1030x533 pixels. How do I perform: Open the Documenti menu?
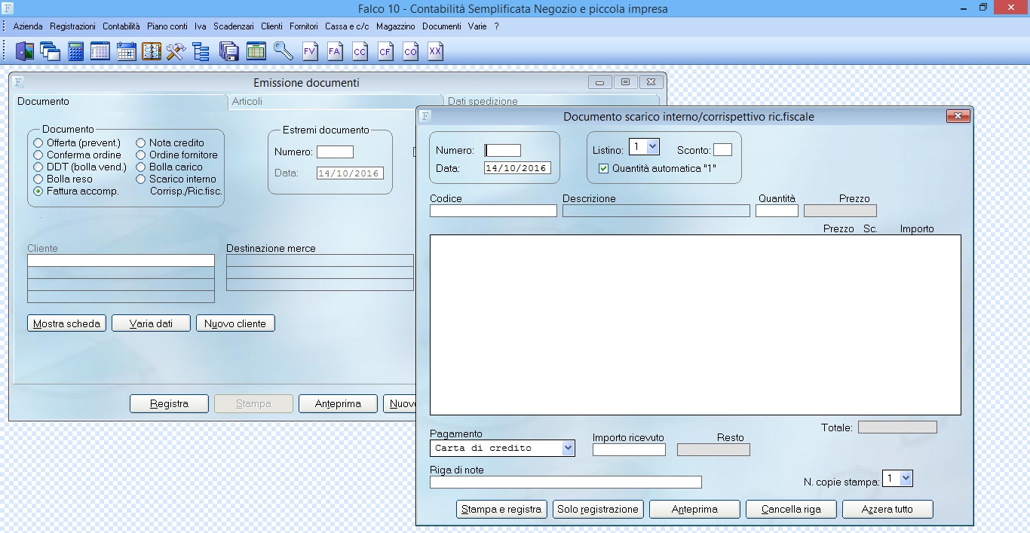coord(442,26)
